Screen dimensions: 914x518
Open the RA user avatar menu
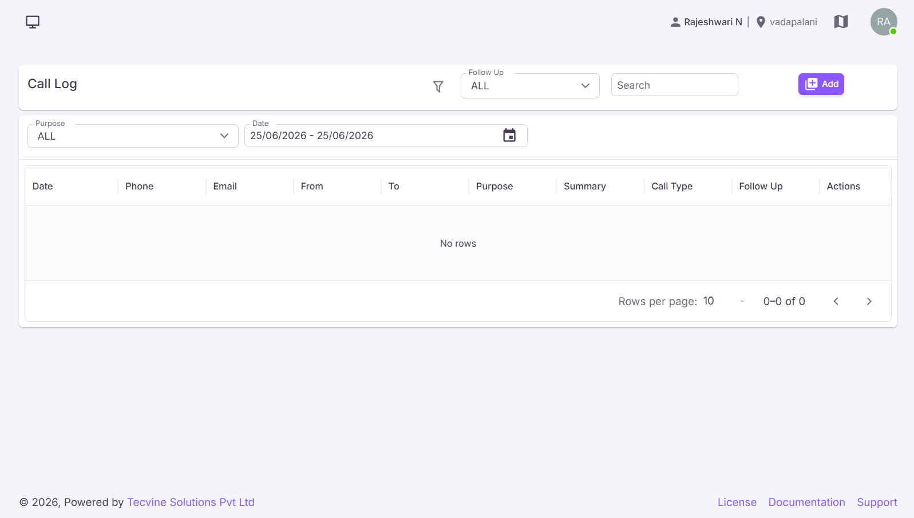pos(884,22)
